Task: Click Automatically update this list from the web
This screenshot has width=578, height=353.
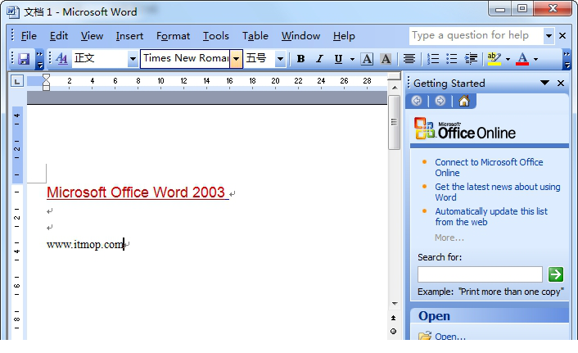Action: 491,216
